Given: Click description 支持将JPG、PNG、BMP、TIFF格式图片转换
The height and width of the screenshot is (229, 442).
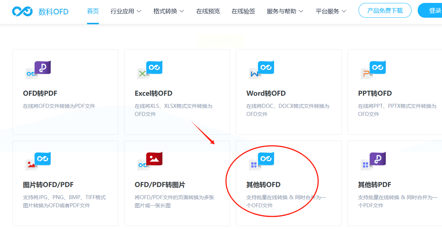Looking at the screenshot, I should 64,201.
